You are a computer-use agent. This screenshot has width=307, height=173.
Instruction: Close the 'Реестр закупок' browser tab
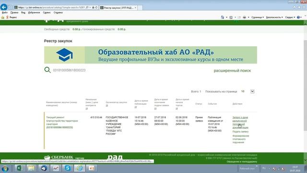coord(135,8)
